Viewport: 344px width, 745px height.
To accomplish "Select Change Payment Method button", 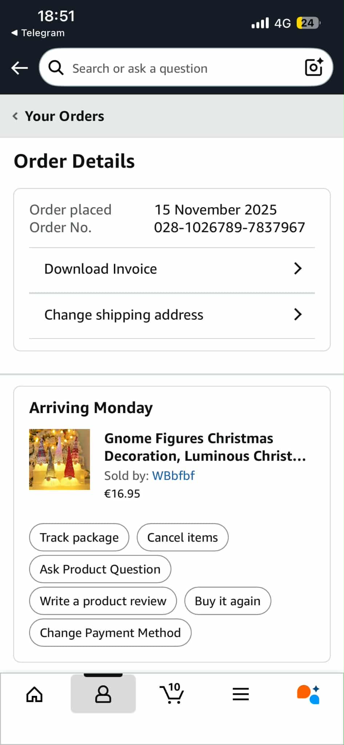I will pos(110,633).
